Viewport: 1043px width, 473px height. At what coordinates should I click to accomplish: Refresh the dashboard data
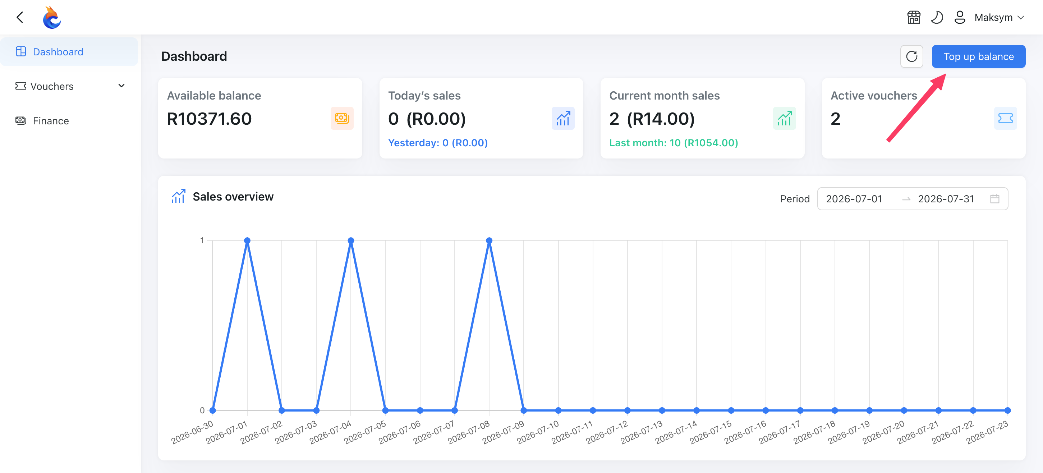tap(911, 56)
